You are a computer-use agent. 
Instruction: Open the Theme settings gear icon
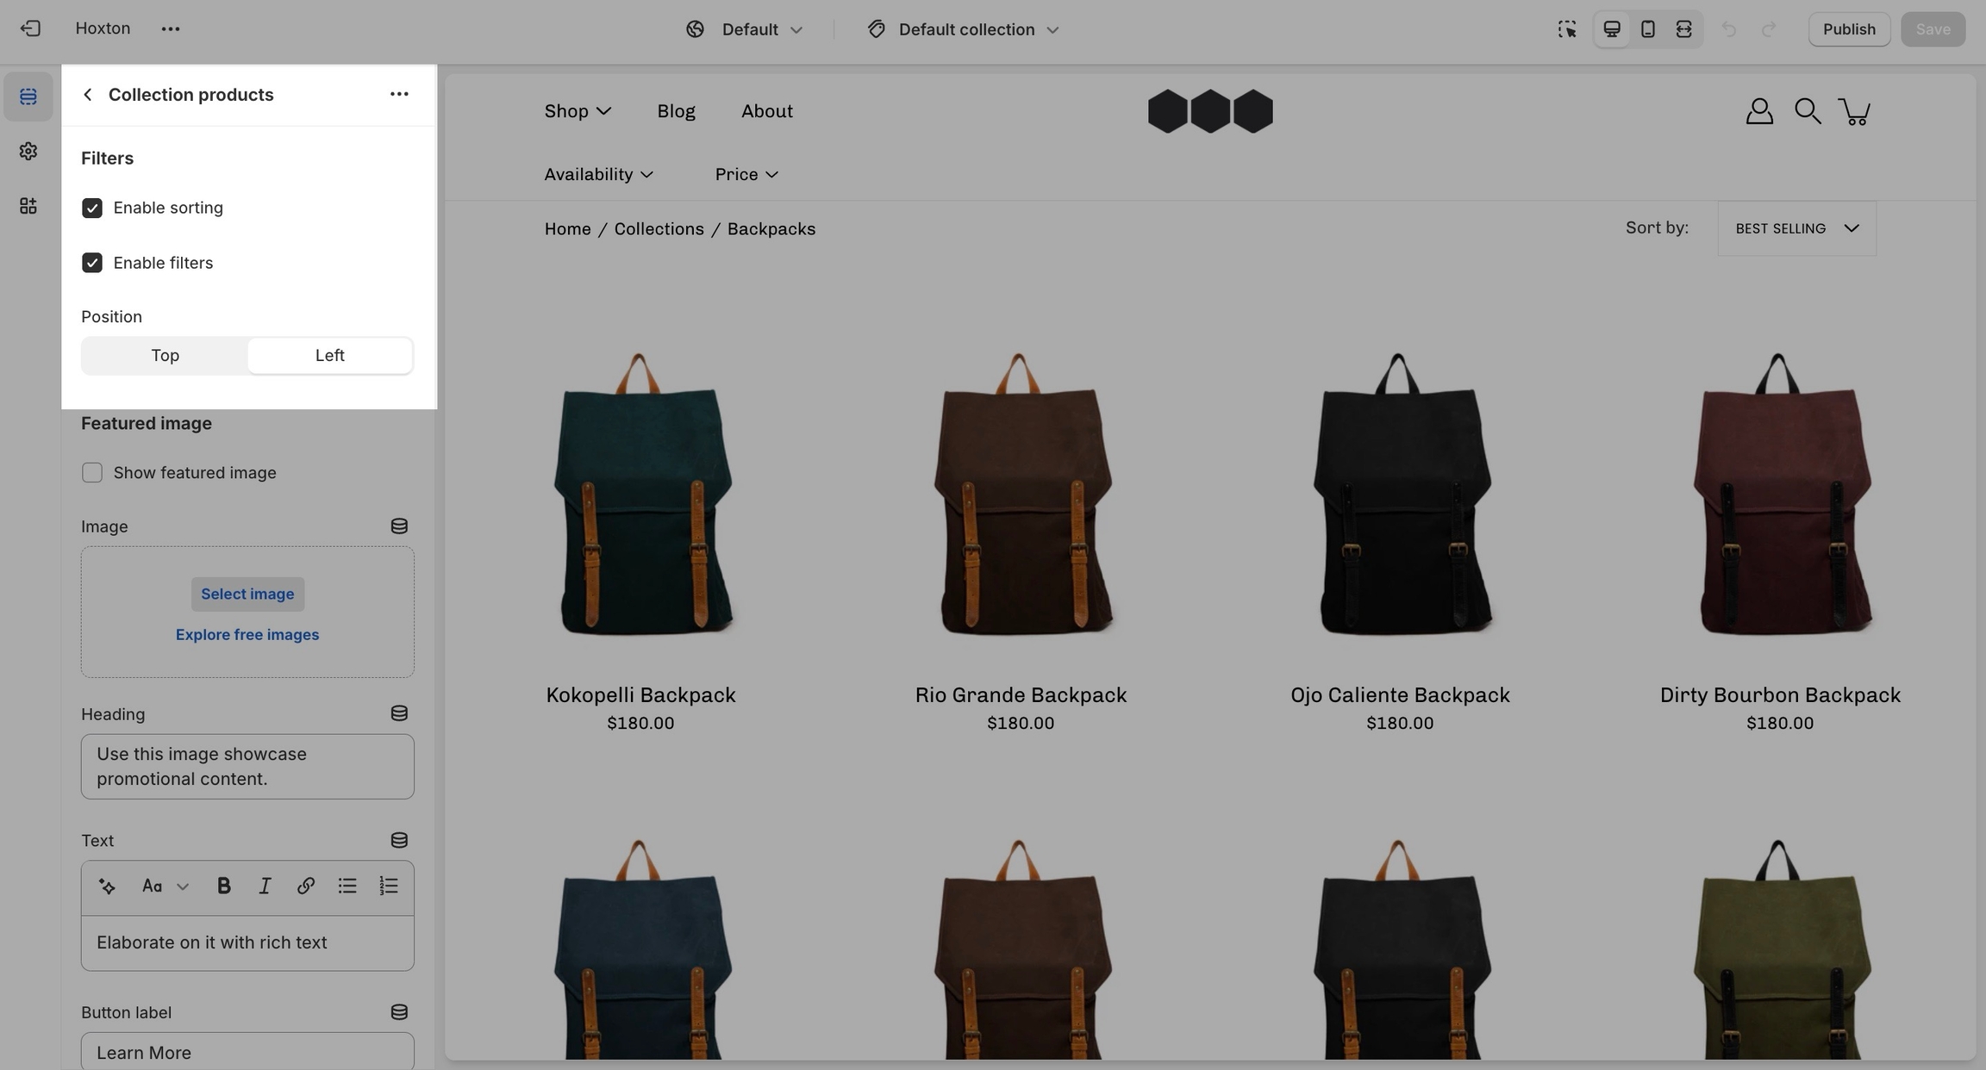[x=28, y=152]
